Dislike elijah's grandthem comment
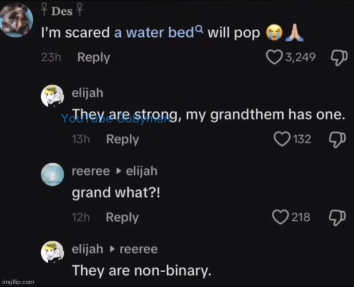 (337, 139)
